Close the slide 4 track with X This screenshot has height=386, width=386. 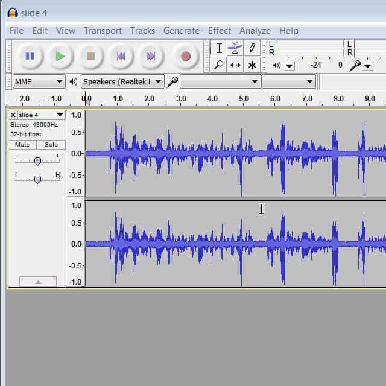click(13, 115)
